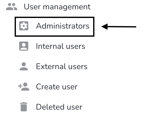155x122 pixels.
Task: Click the black arrow pointing at Administrators
Action: (119, 27)
